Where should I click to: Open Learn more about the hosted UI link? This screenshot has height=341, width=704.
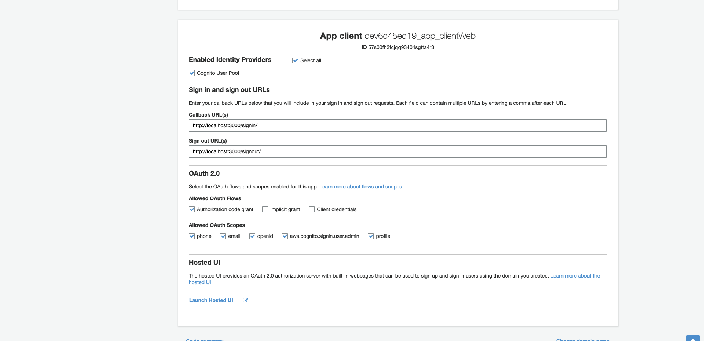tap(575, 276)
